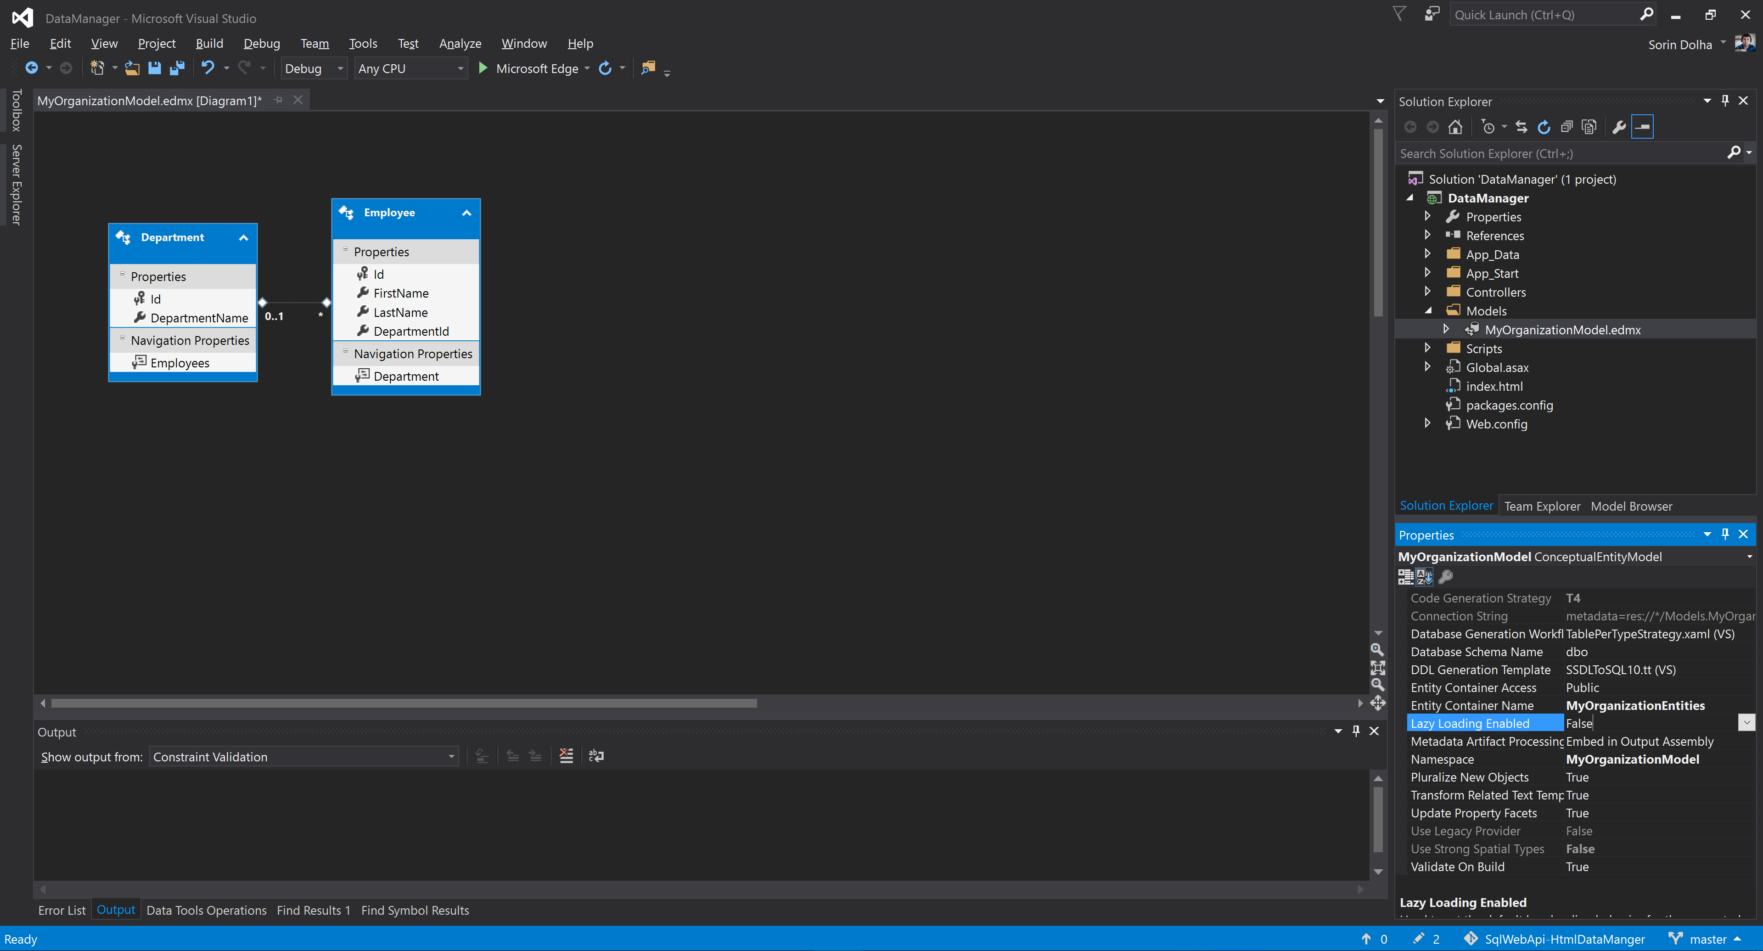Collapse the Employee entity box
This screenshot has width=1763, height=951.
coord(467,213)
